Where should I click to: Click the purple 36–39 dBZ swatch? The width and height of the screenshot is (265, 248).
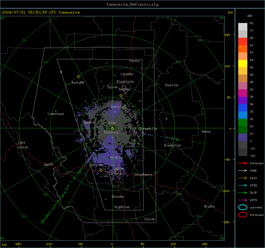pyautogui.click(x=243, y=101)
